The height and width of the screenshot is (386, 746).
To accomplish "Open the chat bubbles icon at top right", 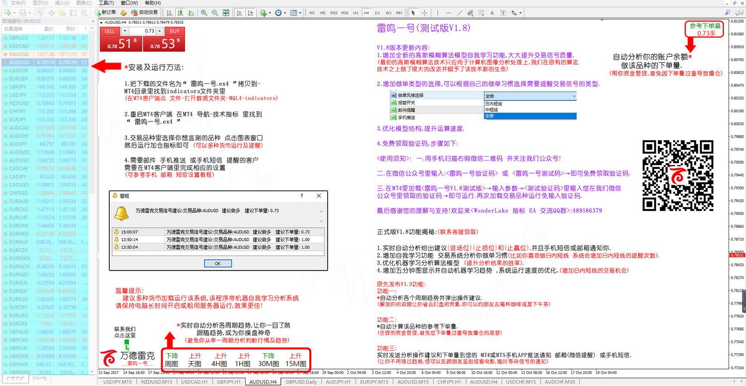I will tap(739, 12).
